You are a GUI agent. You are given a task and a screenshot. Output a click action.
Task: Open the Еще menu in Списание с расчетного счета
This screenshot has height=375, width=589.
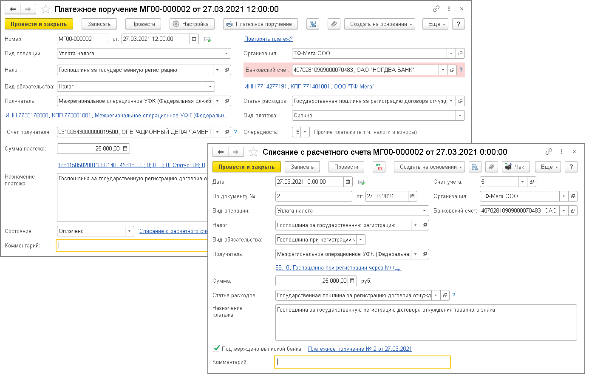pyautogui.click(x=548, y=167)
